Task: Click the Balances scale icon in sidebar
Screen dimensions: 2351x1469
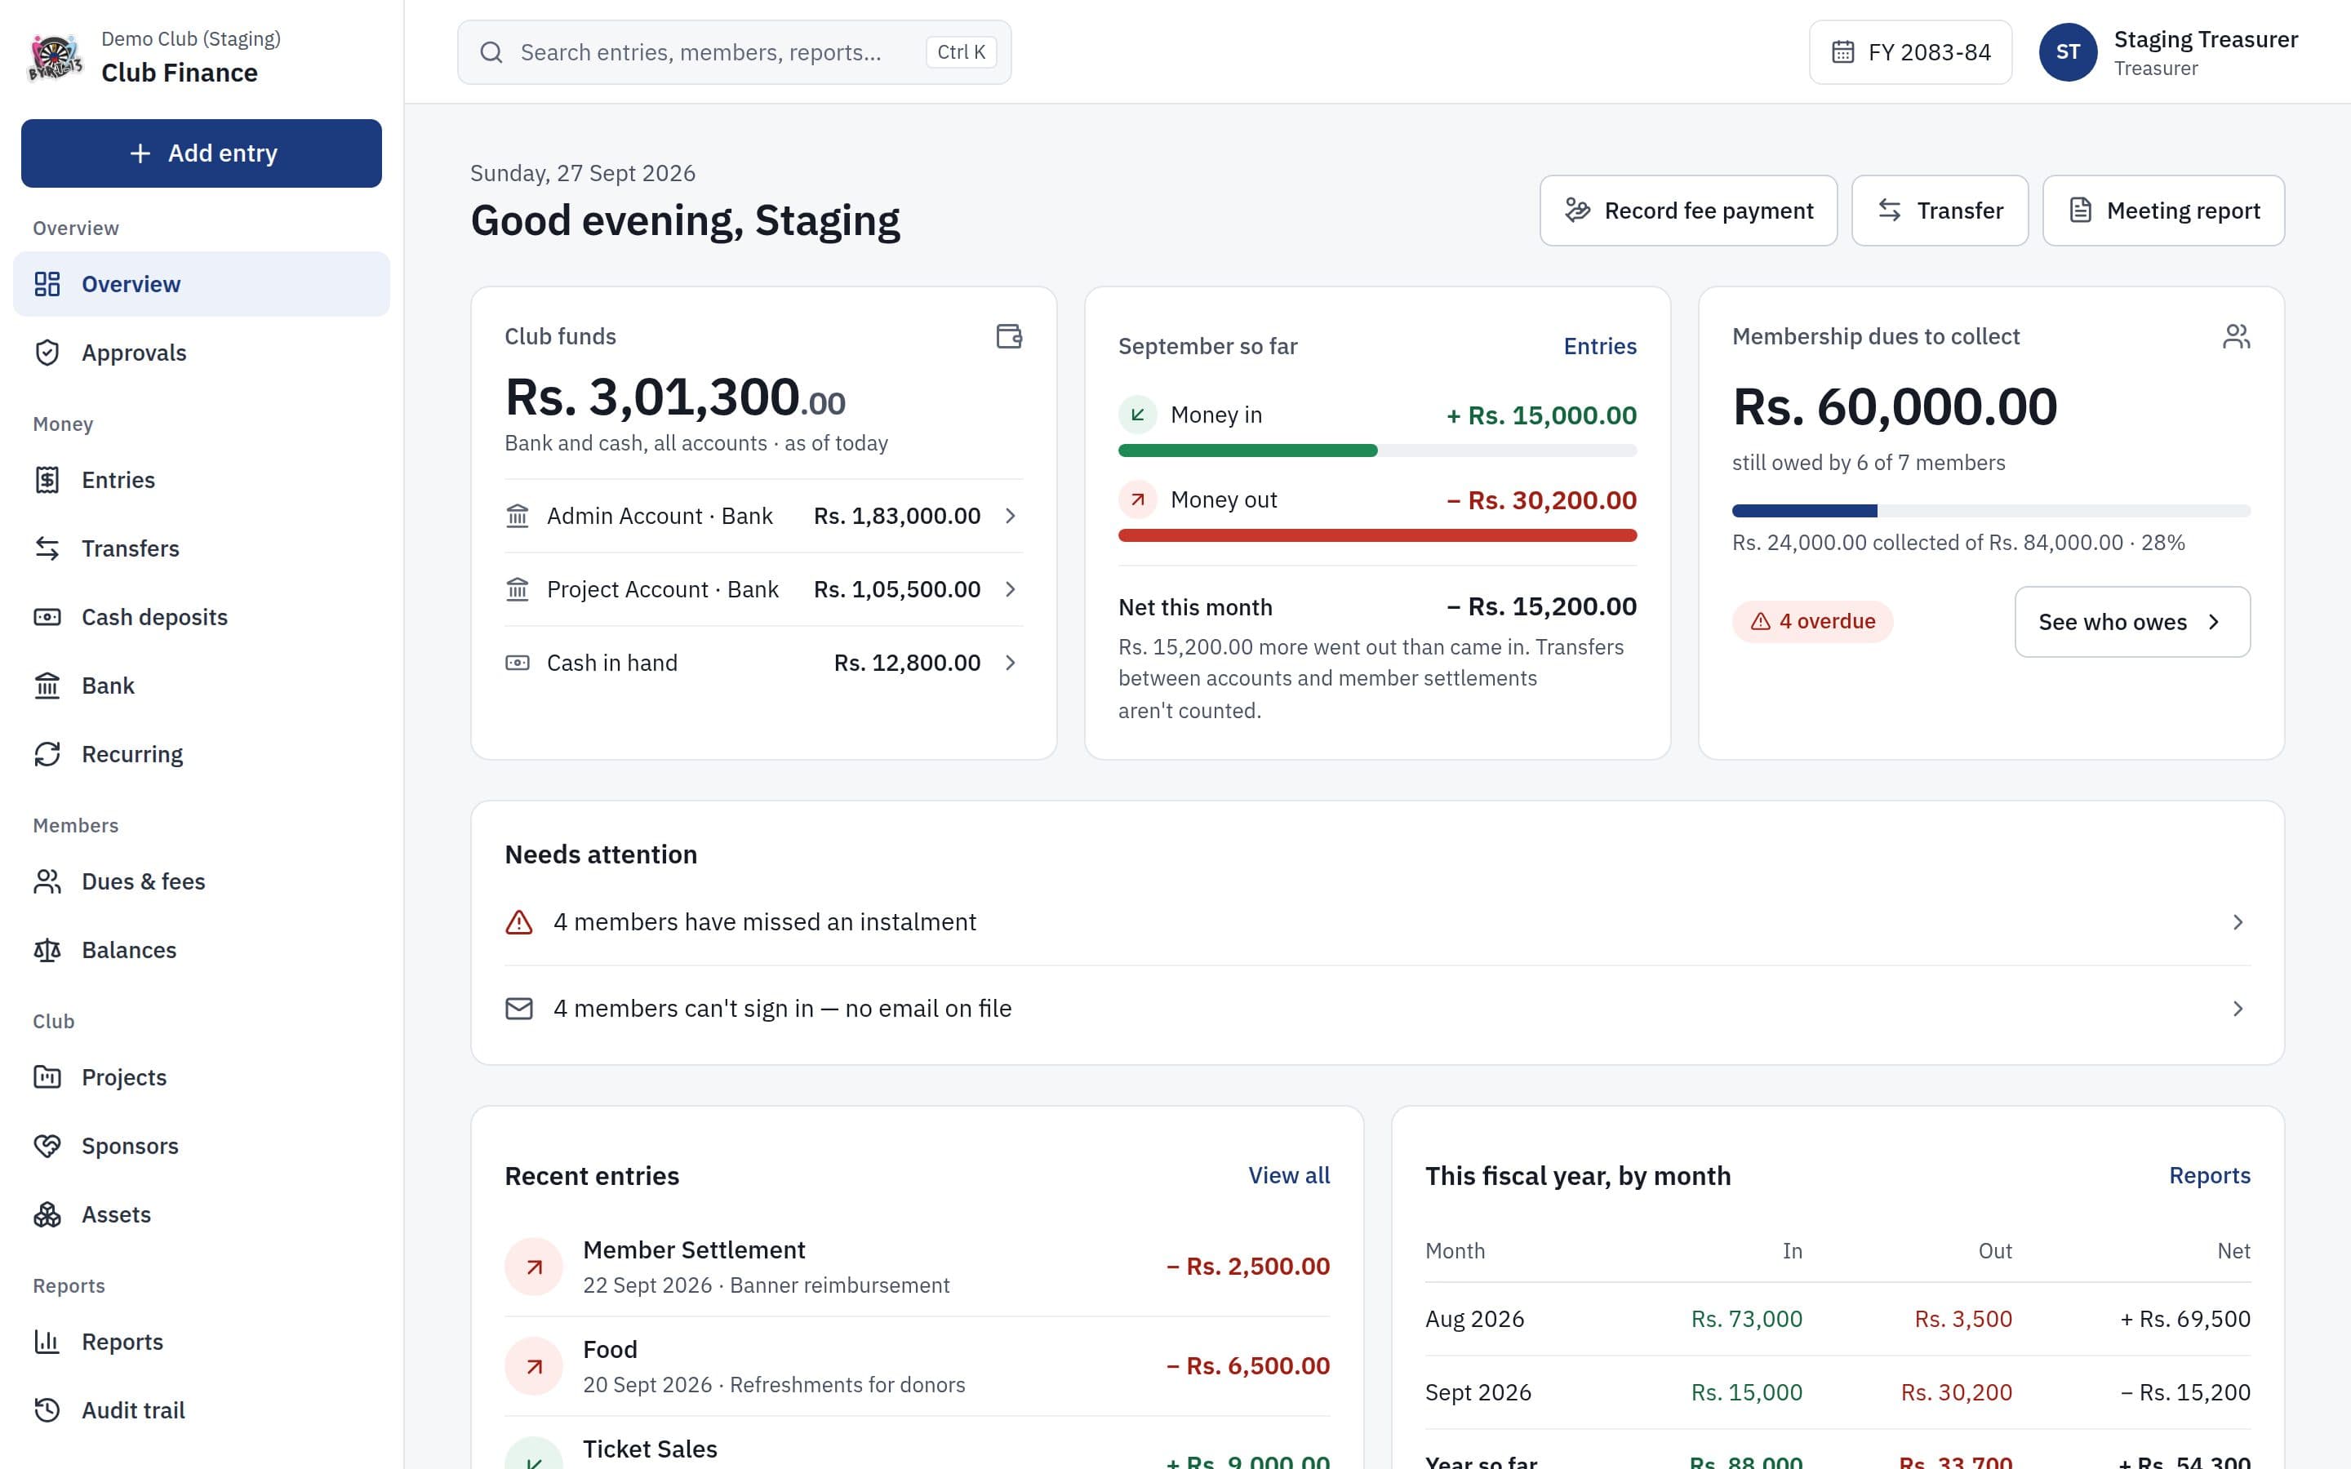Action: click(x=47, y=950)
